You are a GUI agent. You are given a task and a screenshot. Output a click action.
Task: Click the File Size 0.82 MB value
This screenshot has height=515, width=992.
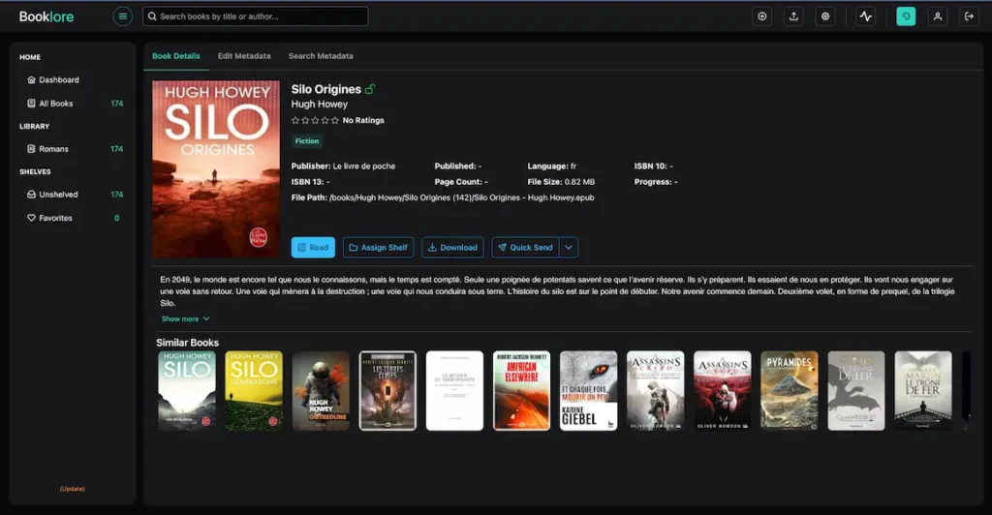(579, 182)
